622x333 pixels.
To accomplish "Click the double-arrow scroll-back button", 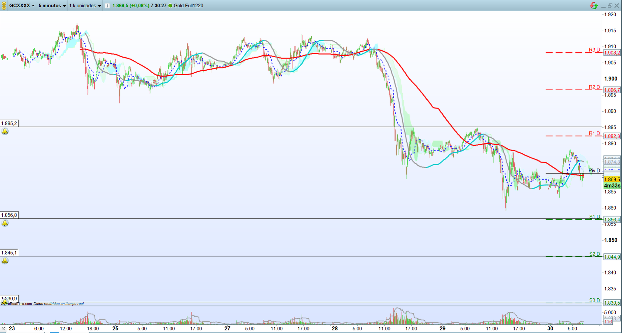I will tap(4, 329).
